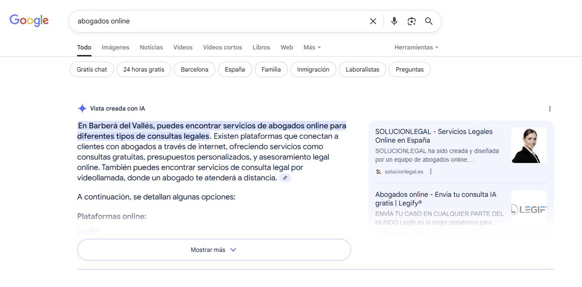Click the solucionlegal.es domain text
Image resolution: width=582 pixels, height=287 pixels.
404,172
